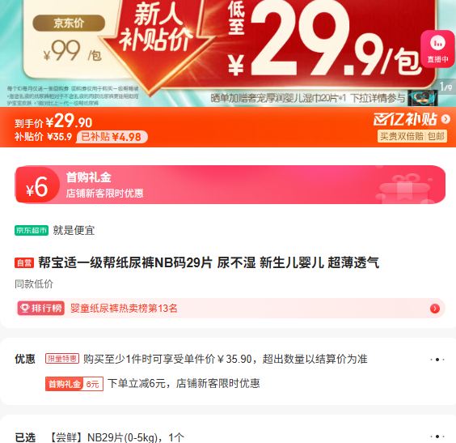Open 婴童纸尿裤热卖榜第13名 ranking link
This screenshot has height=443, width=456.
pos(124,308)
